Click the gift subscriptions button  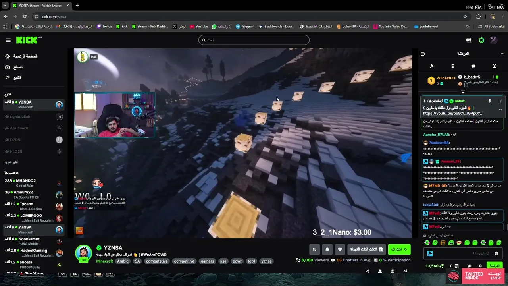click(366, 249)
